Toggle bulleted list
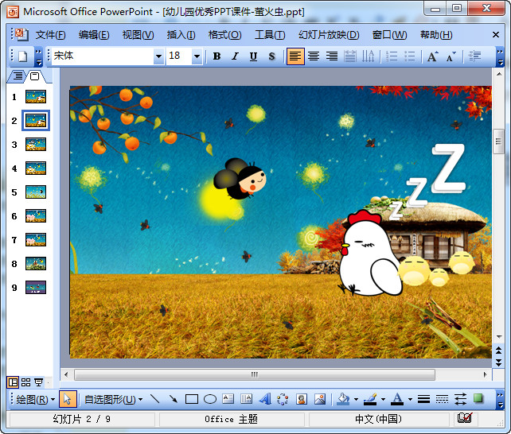This screenshot has width=511, height=434. pos(410,56)
